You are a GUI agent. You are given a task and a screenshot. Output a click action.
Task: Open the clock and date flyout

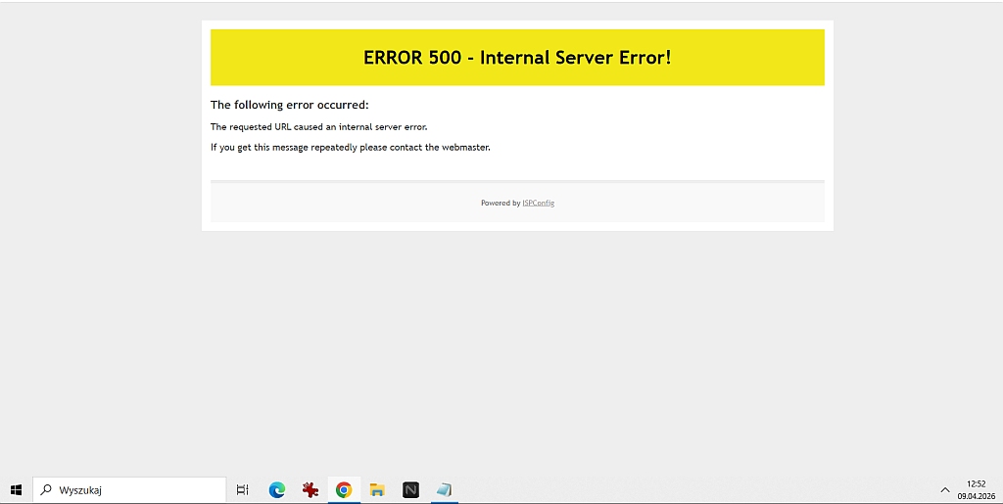[x=976, y=489]
